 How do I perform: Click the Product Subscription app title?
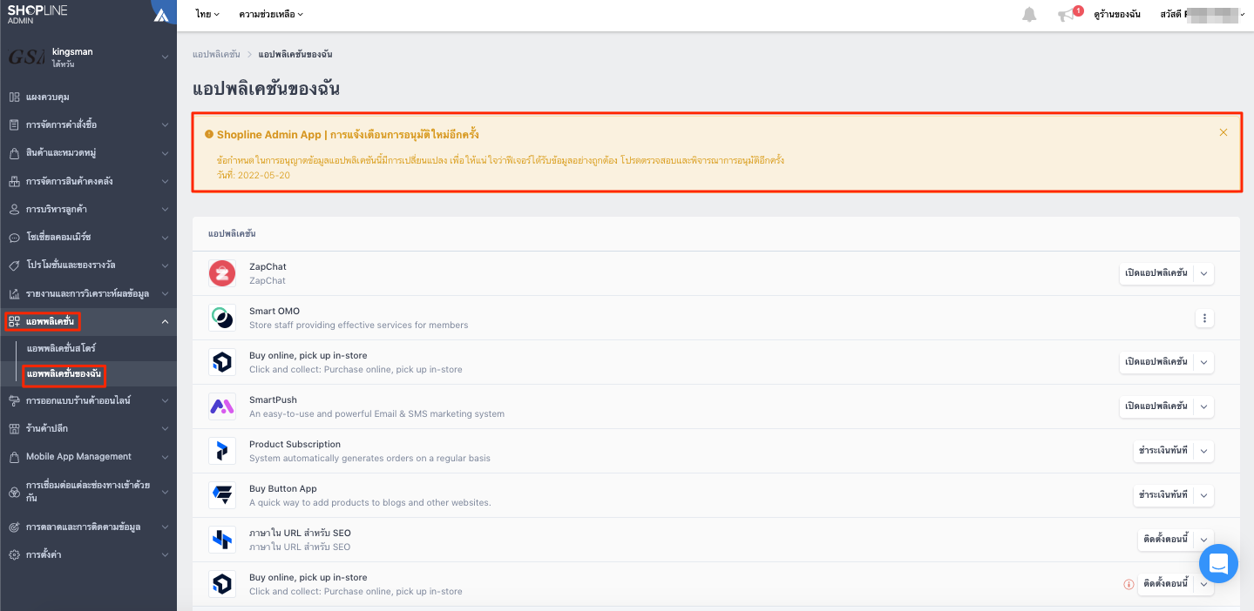(295, 444)
